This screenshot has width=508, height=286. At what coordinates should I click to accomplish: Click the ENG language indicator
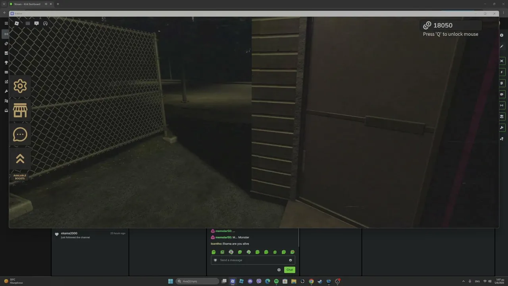pyautogui.click(x=477, y=281)
